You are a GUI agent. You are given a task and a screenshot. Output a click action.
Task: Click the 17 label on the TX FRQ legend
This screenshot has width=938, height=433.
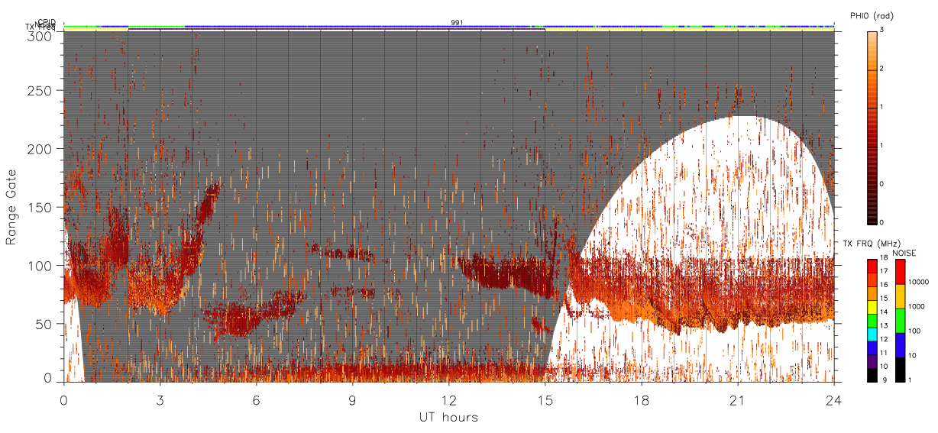tap(884, 271)
